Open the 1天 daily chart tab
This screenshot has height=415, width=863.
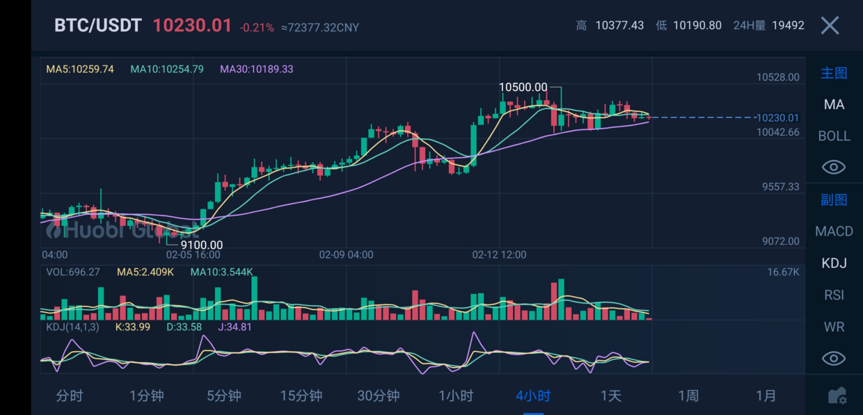[x=610, y=395]
